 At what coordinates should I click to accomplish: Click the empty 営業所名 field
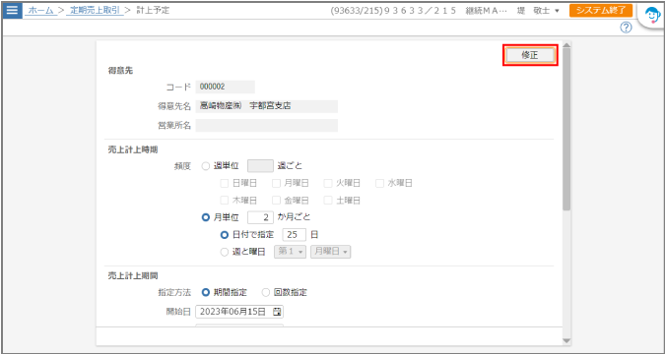coord(266,125)
